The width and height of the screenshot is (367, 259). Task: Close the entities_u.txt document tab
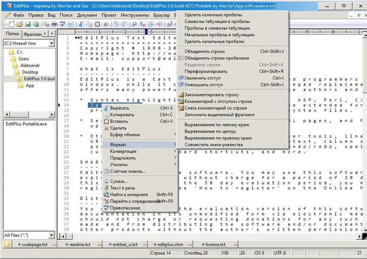(x=145, y=244)
